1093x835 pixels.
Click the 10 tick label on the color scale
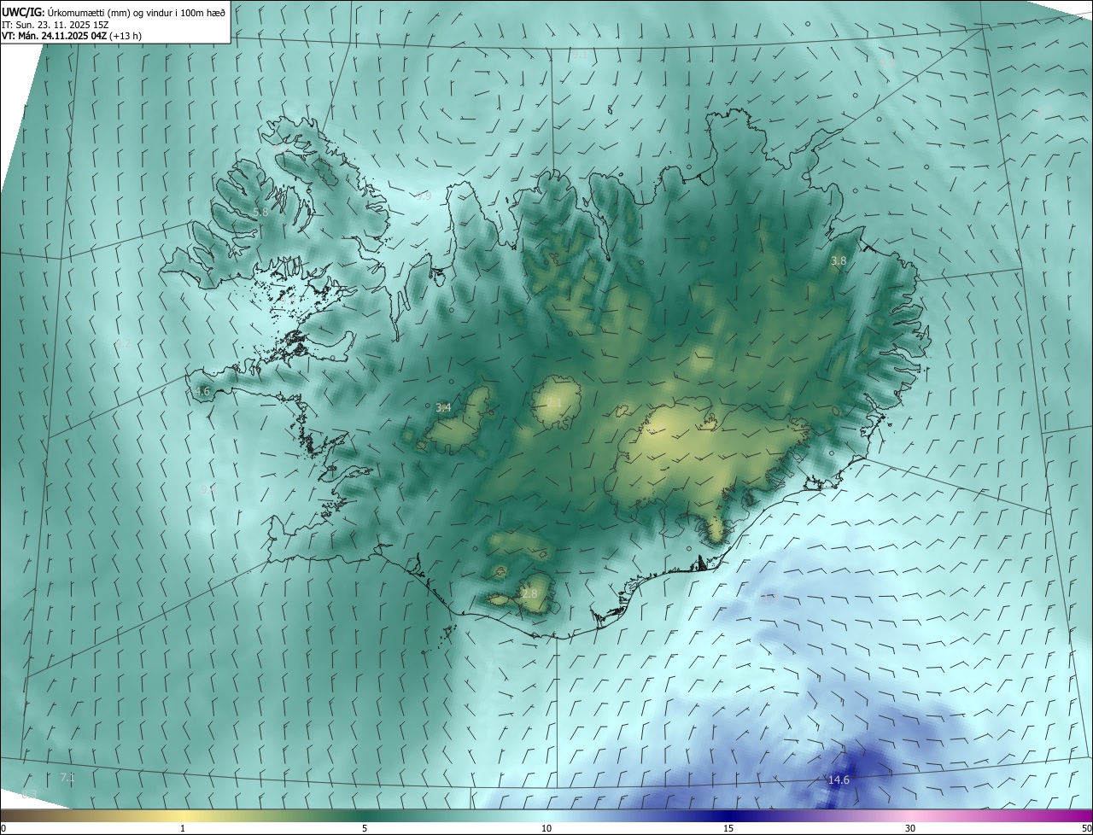pyautogui.click(x=546, y=828)
